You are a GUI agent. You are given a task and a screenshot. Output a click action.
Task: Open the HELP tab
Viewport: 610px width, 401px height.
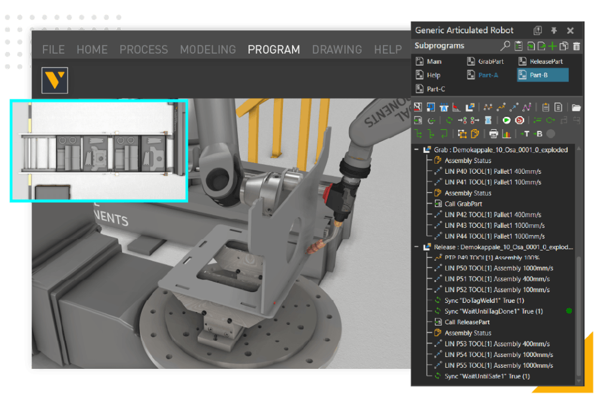tap(388, 50)
